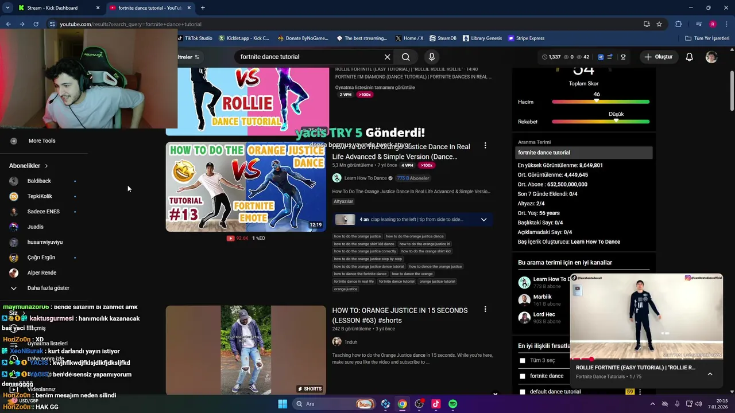
Task: Click the vidIQ list icon with blue dot
Action: pyautogui.click(x=610, y=57)
